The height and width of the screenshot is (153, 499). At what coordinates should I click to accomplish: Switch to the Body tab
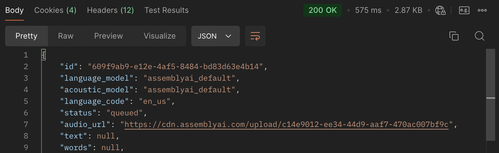pyautogui.click(x=14, y=10)
